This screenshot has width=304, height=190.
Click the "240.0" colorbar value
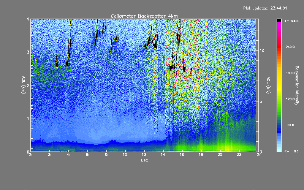pos(290,47)
